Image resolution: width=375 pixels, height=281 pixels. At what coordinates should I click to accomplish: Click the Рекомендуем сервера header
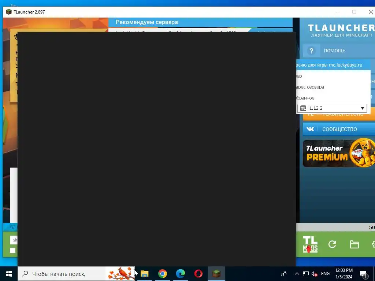click(x=147, y=22)
